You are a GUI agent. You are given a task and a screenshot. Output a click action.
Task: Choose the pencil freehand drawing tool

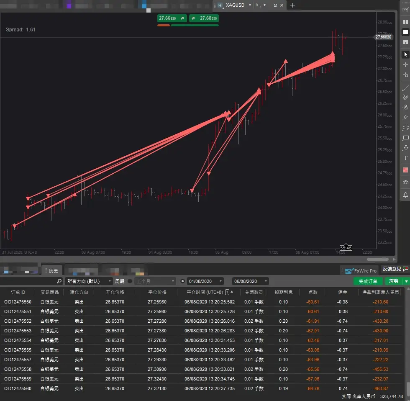[405, 97]
